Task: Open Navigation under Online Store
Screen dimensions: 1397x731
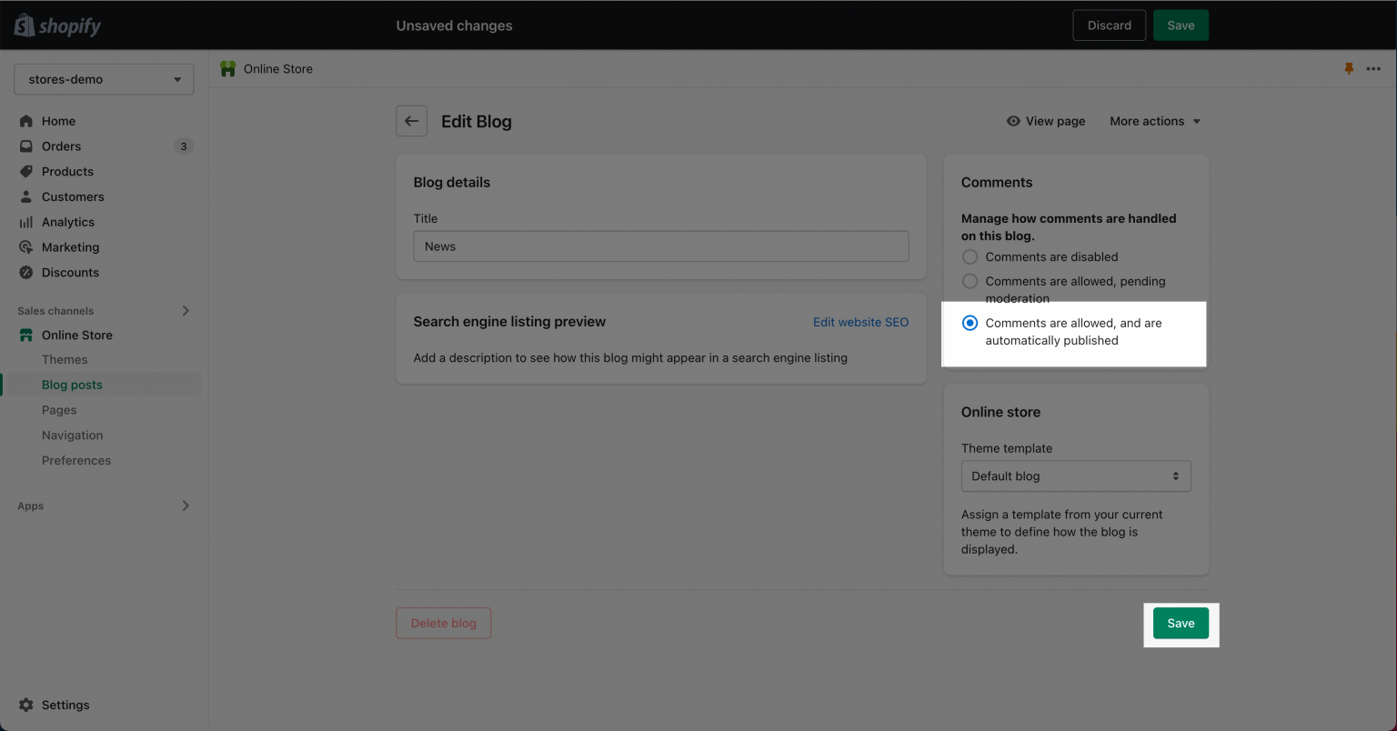Action: point(73,436)
